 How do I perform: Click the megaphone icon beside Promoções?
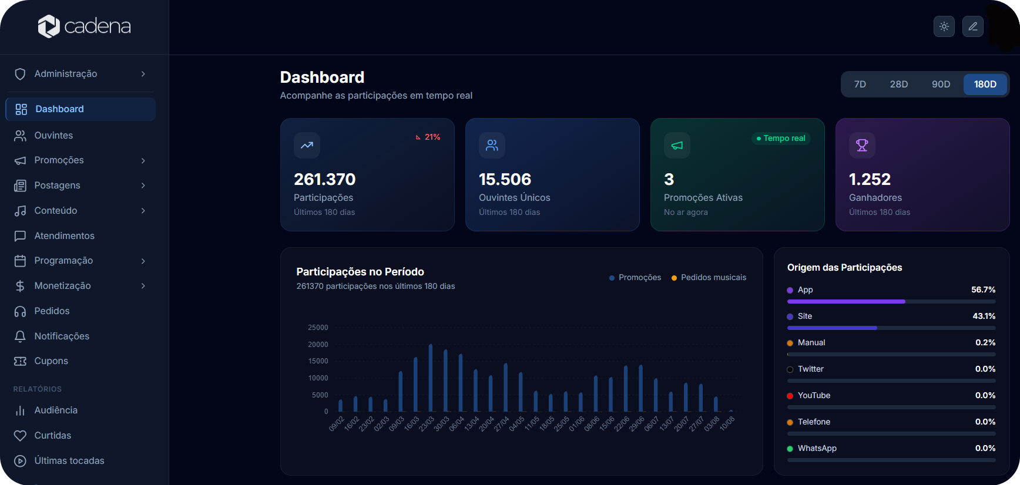[20, 160]
